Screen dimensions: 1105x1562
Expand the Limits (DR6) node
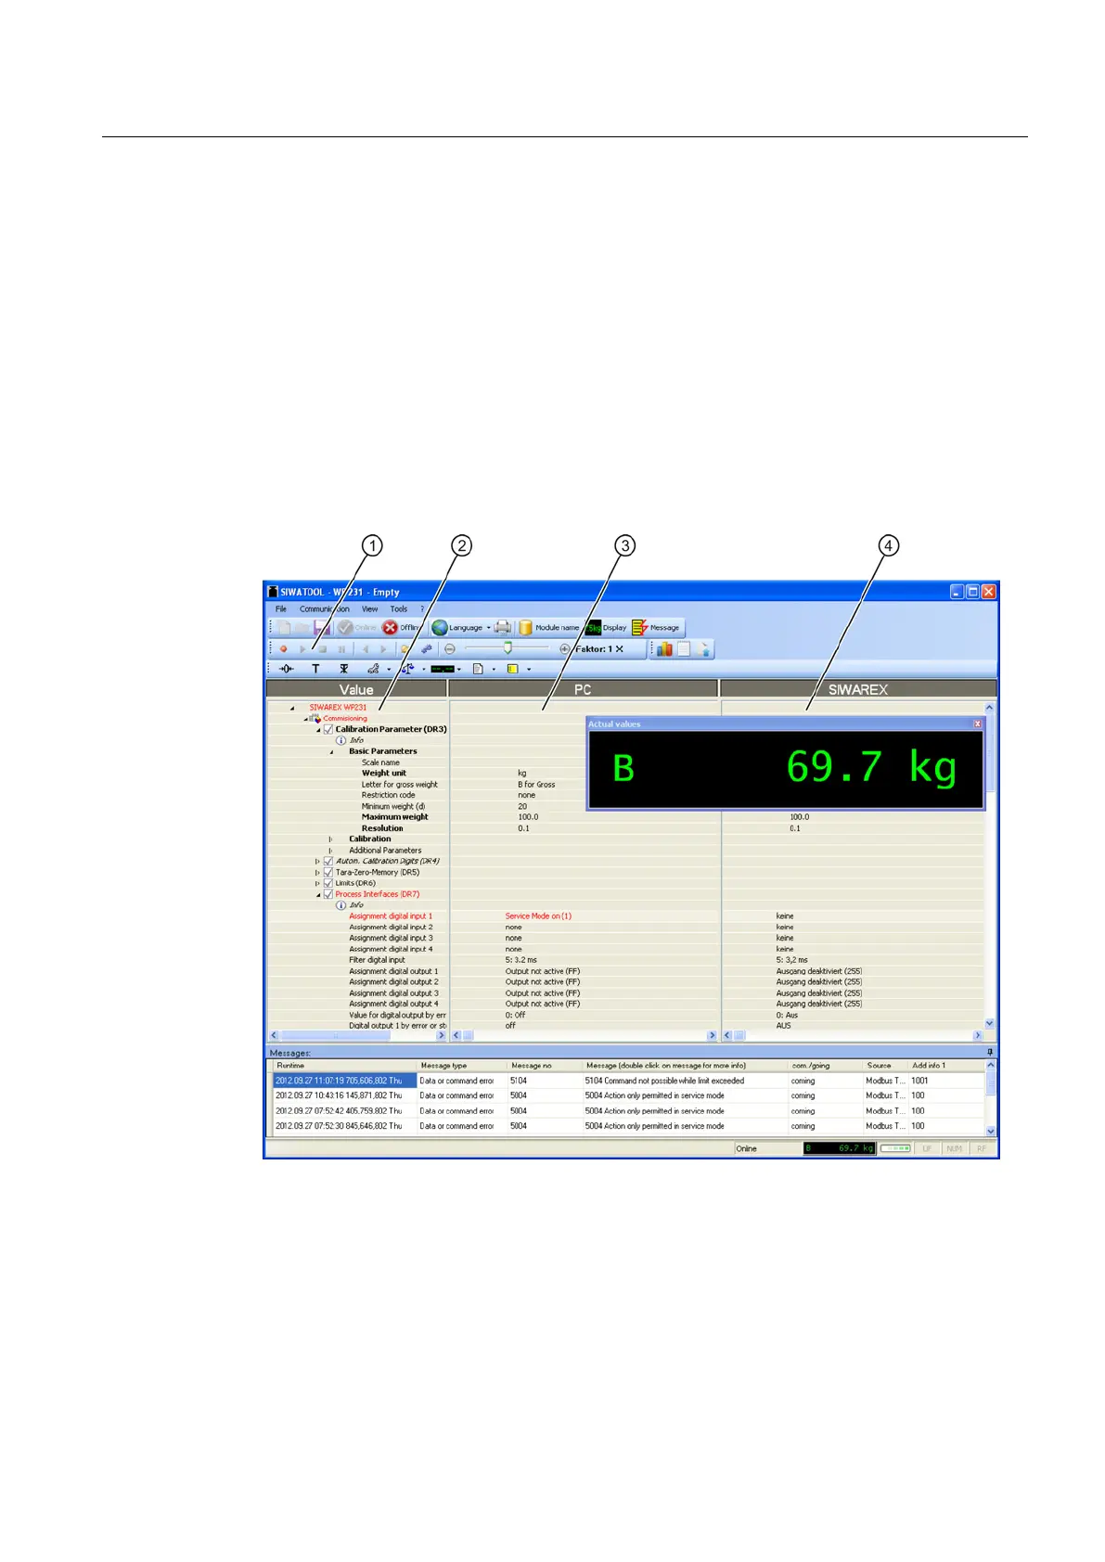317,884
